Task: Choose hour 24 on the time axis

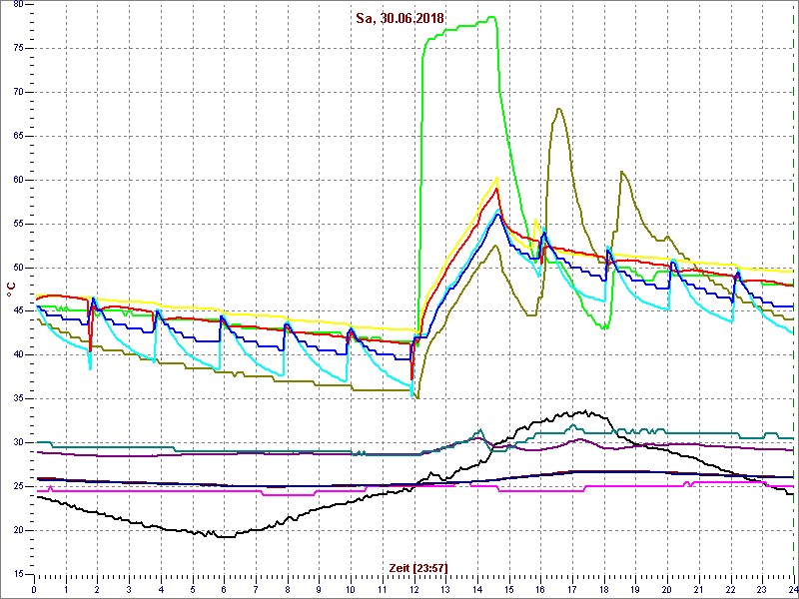Action: tap(793, 588)
